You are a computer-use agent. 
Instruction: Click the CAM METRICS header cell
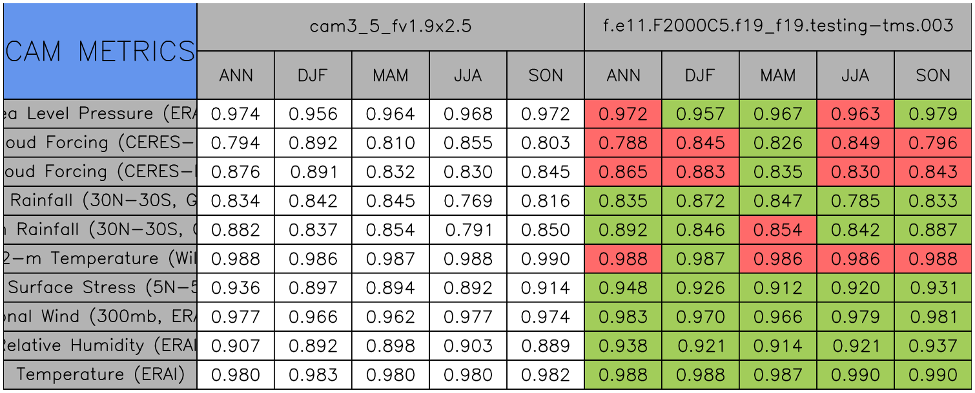(100, 51)
